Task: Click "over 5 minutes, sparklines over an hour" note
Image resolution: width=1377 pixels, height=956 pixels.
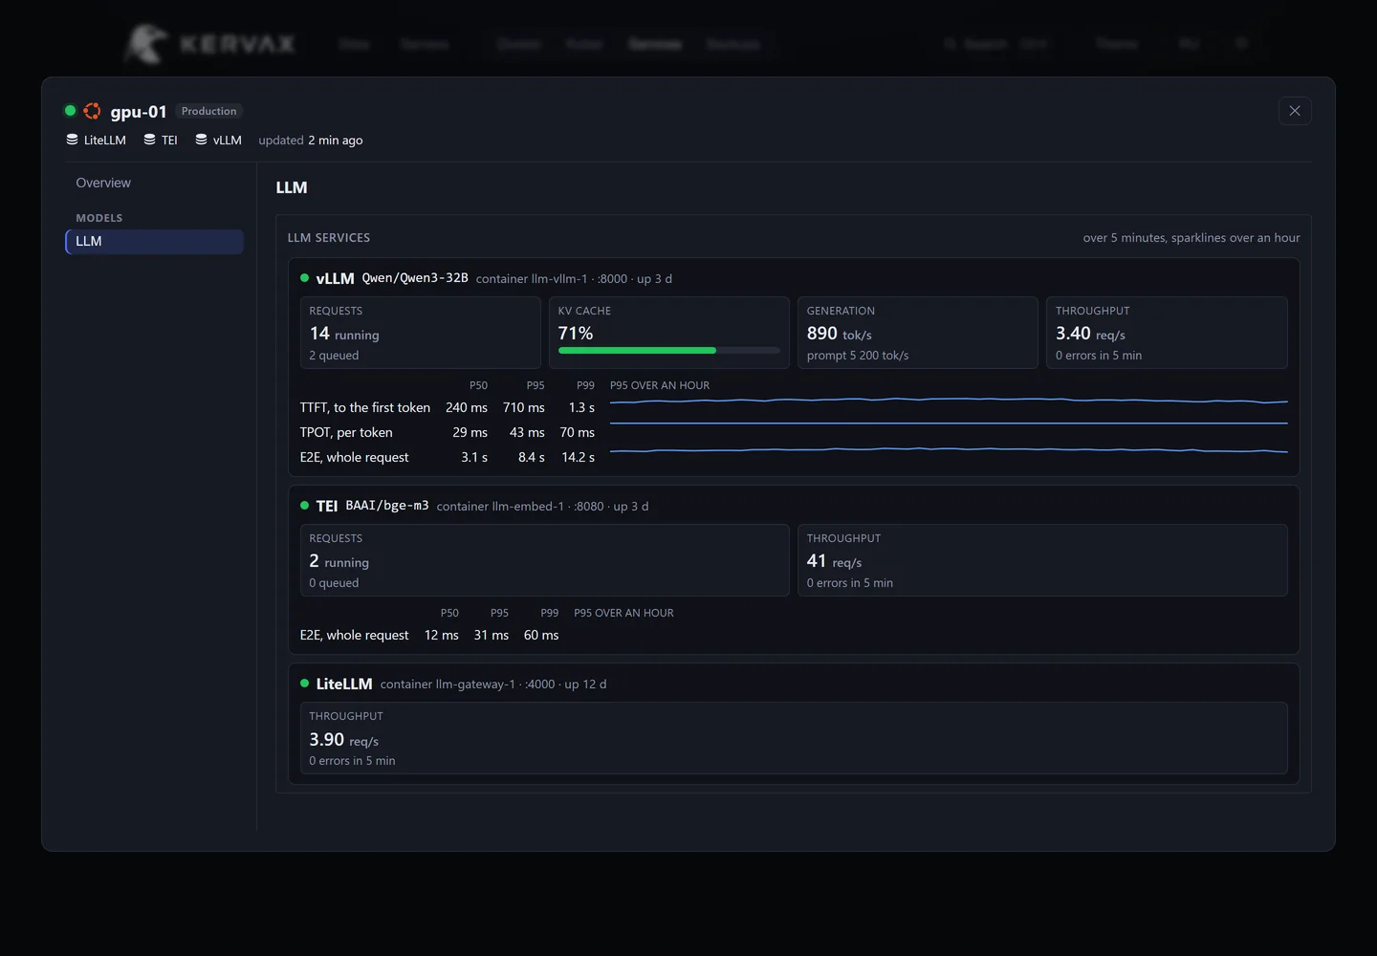Action: [1191, 238]
